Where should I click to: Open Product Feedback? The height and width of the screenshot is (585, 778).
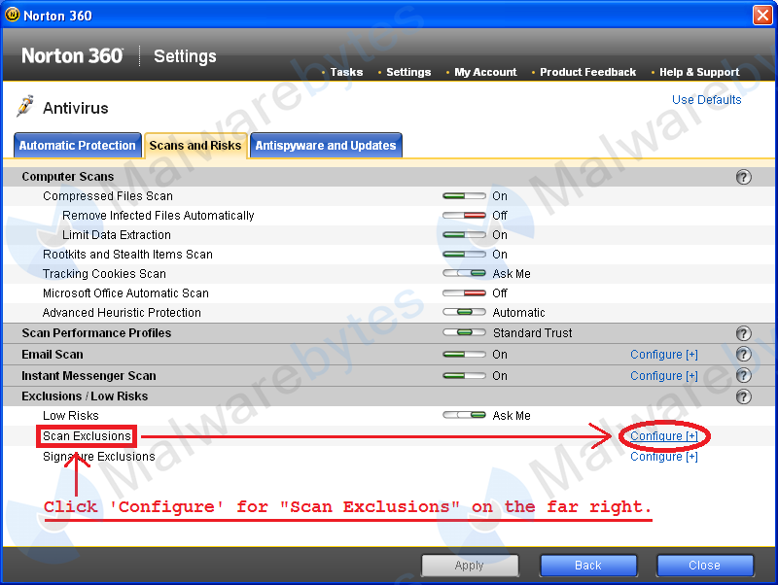(588, 72)
